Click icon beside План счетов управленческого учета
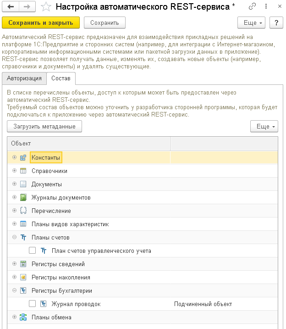Viewport: 286px width, 329px height. coord(44,251)
